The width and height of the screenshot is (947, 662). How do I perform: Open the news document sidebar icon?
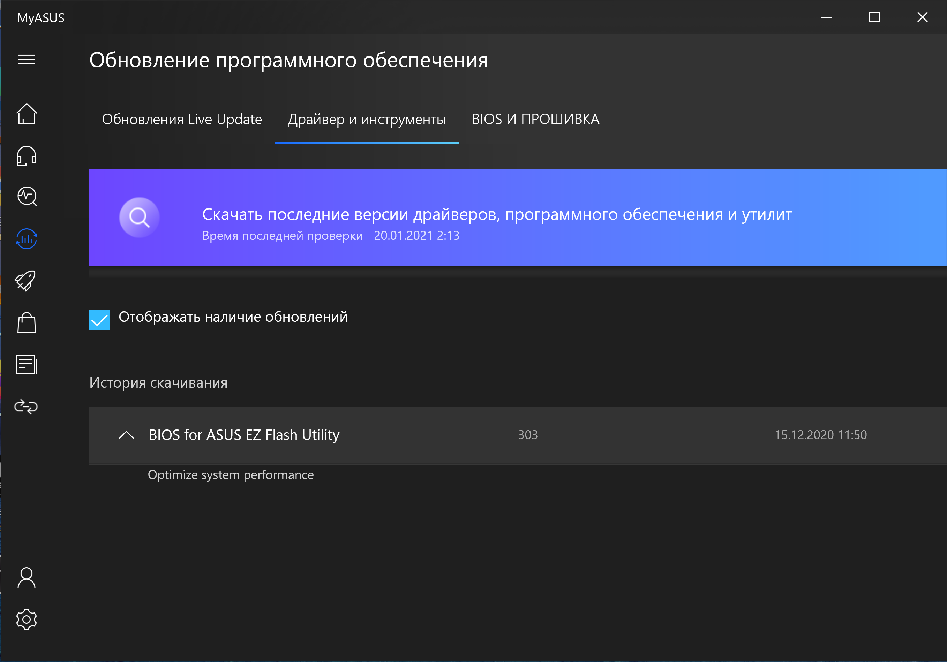coord(27,364)
